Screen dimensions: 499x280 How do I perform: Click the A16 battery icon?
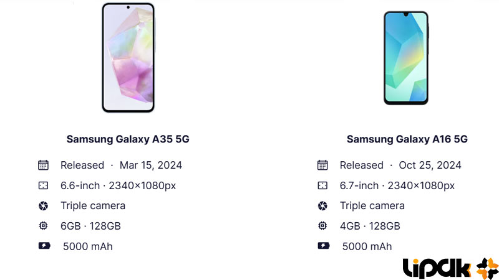coord(323,246)
